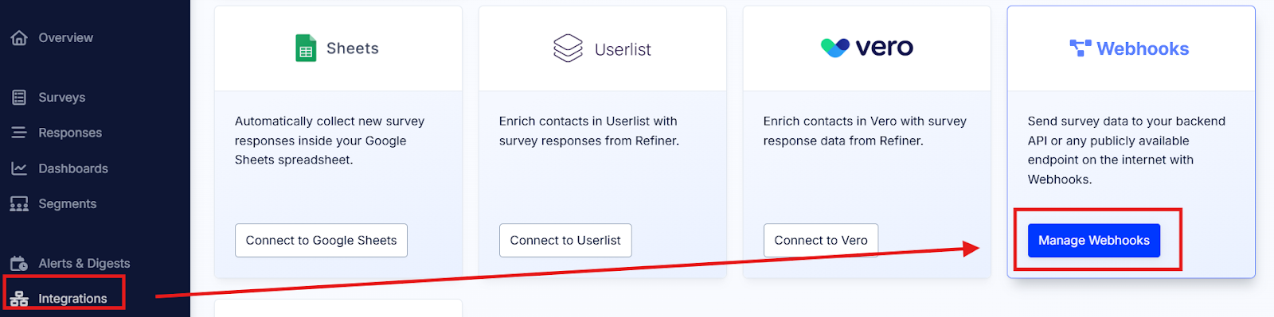Click the Vero heart logo
The height and width of the screenshot is (317, 1274).
point(835,48)
